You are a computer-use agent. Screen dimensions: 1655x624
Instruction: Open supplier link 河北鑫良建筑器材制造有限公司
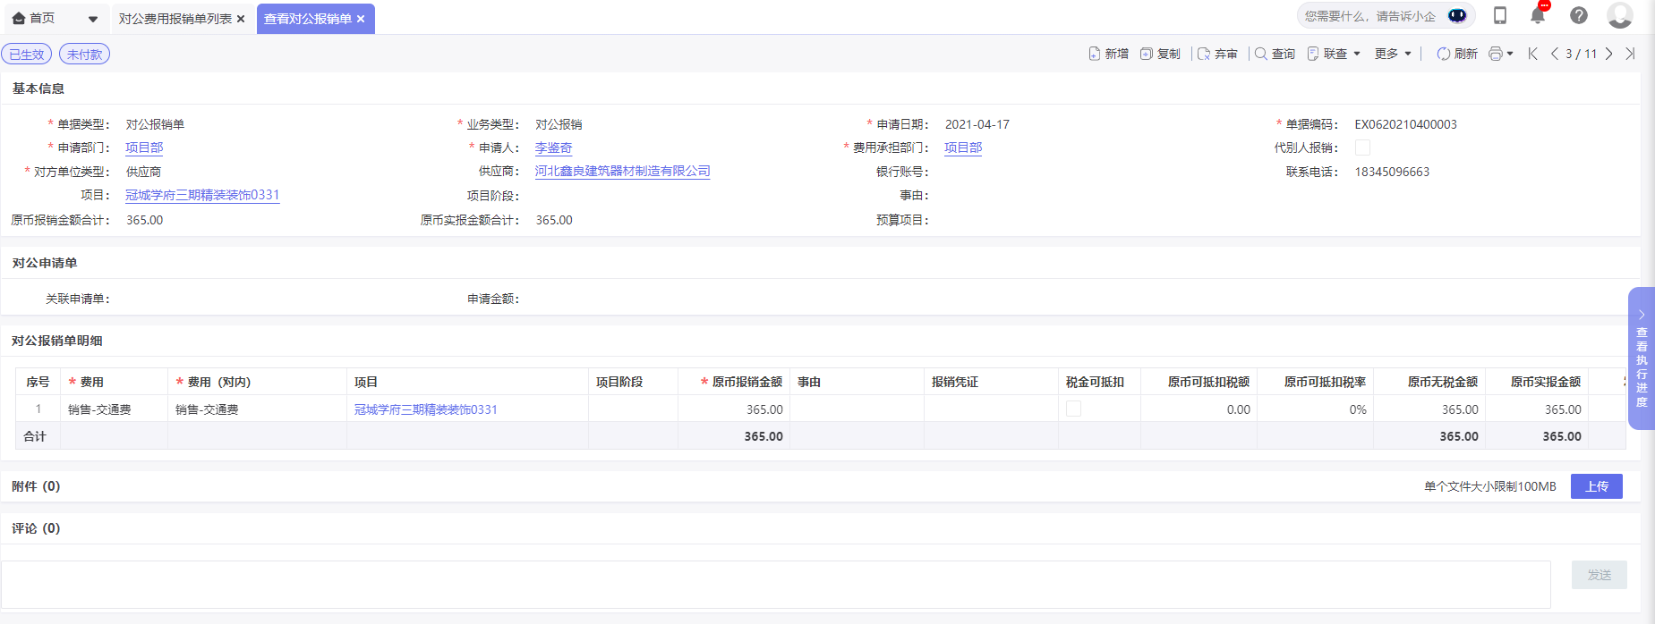(x=622, y=171)
